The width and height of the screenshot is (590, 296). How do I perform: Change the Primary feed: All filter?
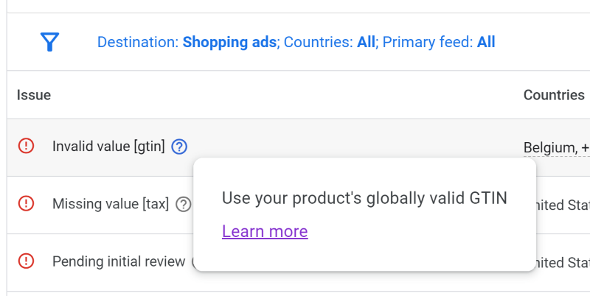click(x=439, y=42)
